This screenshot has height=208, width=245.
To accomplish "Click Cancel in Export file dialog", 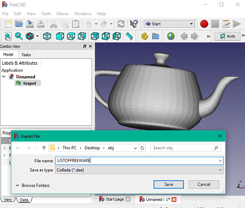I will tap(204, 185).
